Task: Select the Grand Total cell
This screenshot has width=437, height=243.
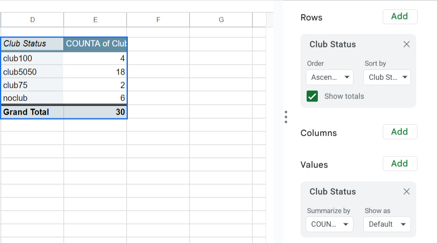Action: [32, 112]
